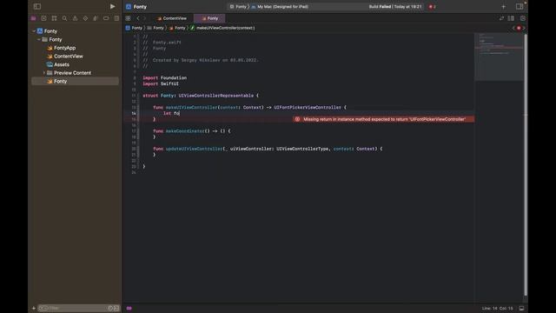Click makeCoordinator function name in code
This screenshot has width=556, height=313.
[x=185, y=131]
